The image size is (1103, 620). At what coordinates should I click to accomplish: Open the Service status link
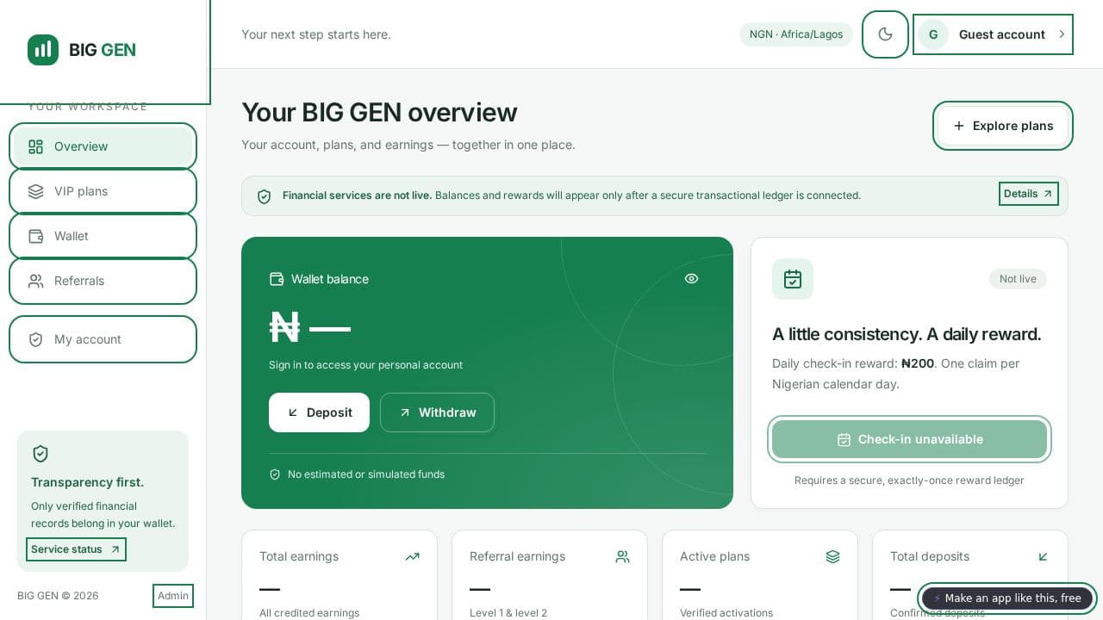76,549
